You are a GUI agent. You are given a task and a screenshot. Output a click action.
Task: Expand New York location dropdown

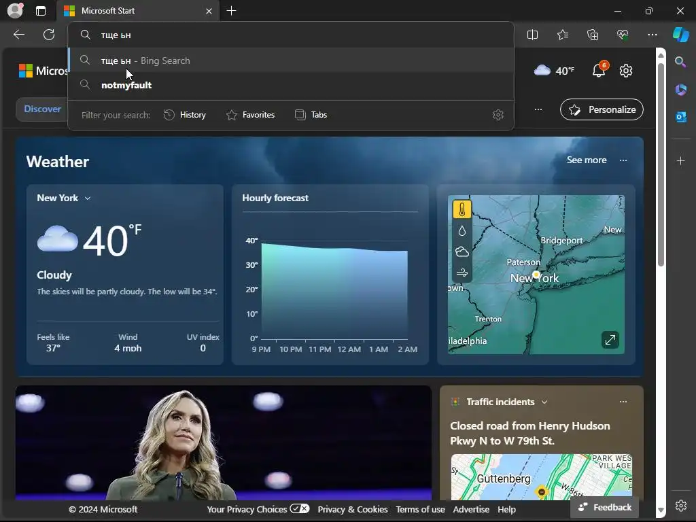(88, 198)
